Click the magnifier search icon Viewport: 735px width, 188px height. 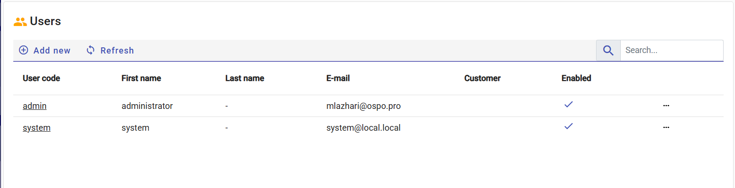(x=608, y=50)
